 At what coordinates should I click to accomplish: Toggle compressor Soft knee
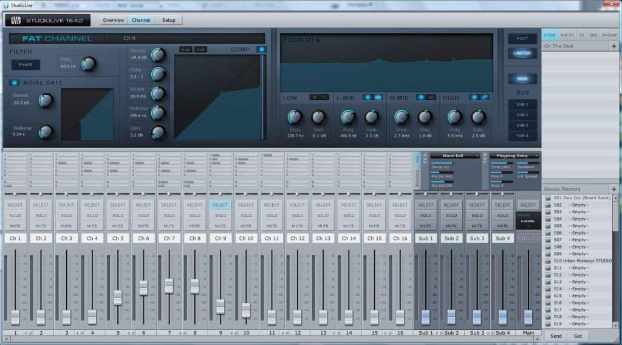200,50
